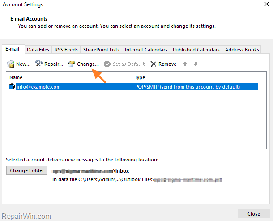Click the Type column header
The height and width of the screenshot is (221, 273).
[x=195, y=77]
